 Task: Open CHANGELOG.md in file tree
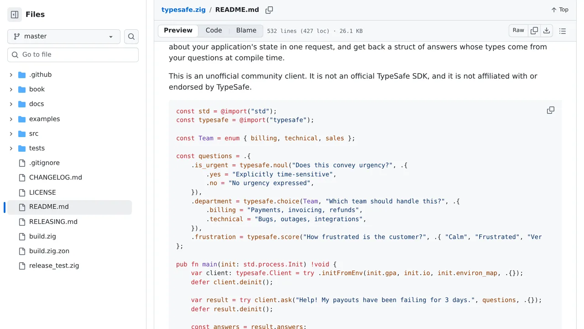56,177
